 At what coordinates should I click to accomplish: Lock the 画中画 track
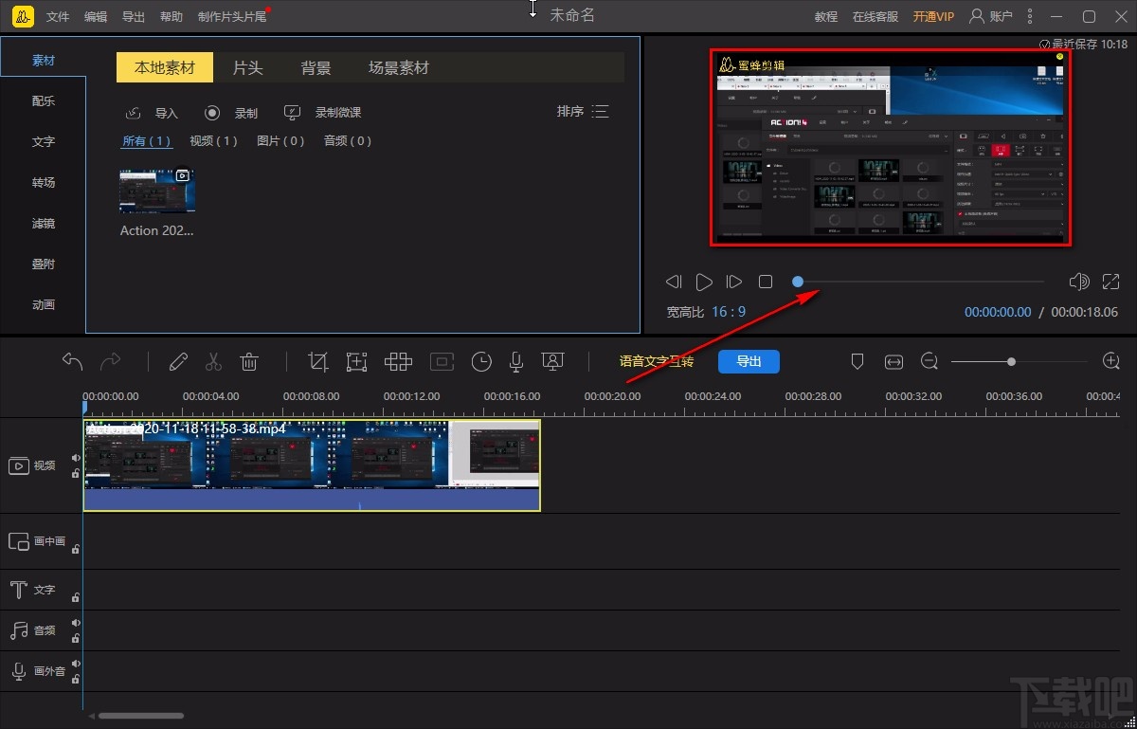pos(76,548)
